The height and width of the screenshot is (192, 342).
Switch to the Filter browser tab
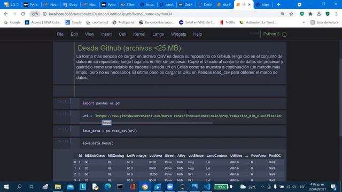[128, 5]
